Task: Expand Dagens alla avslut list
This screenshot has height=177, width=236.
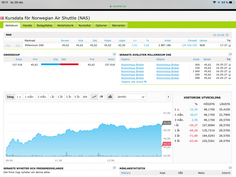Action: pos(134,82)
